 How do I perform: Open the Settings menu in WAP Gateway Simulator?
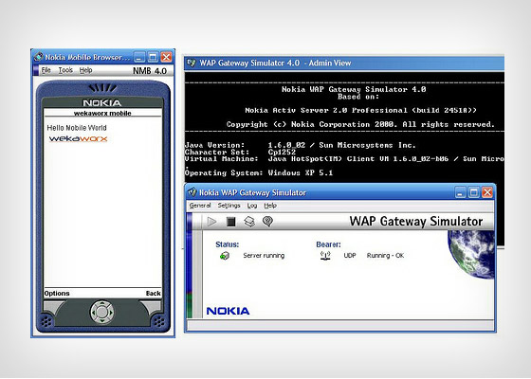tap(229, 206)
